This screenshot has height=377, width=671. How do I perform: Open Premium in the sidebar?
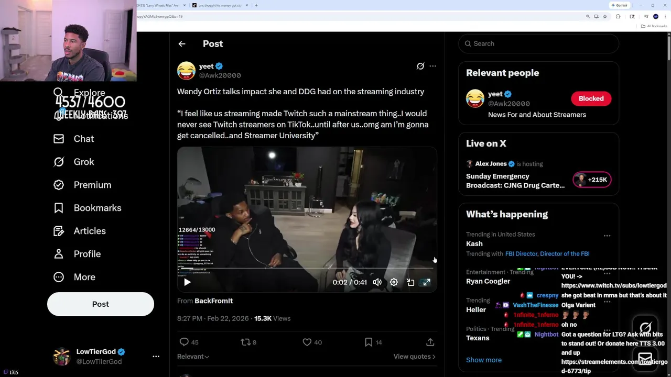(82, 185)
